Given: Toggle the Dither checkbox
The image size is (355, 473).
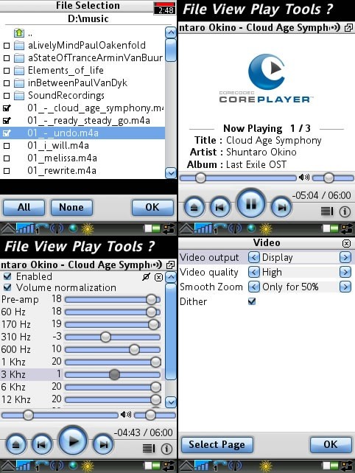Looking at the screenshot, I should click(252, 301).
